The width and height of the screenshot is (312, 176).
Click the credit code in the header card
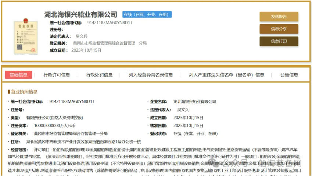pos(110,23)
